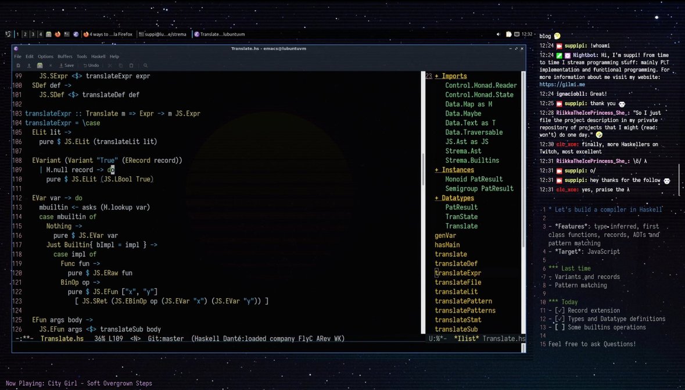The width and height of the screenshot is (685, 390).
Task: Collapse the Imports section in Ilist
Action: pos(437,76)
